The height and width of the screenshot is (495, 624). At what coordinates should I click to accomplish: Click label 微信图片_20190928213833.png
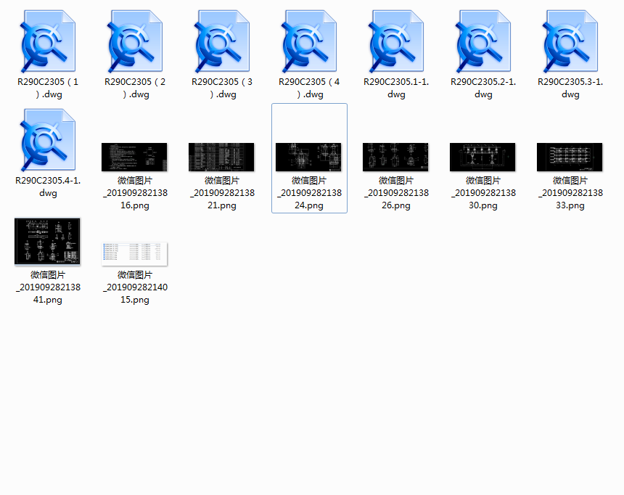pos(571,193)
